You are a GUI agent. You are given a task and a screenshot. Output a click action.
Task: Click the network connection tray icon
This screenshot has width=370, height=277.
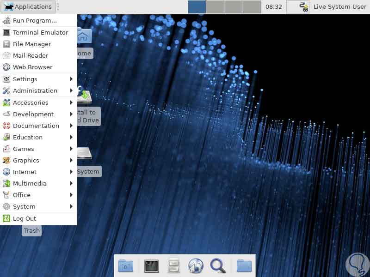tap(304, 7)
